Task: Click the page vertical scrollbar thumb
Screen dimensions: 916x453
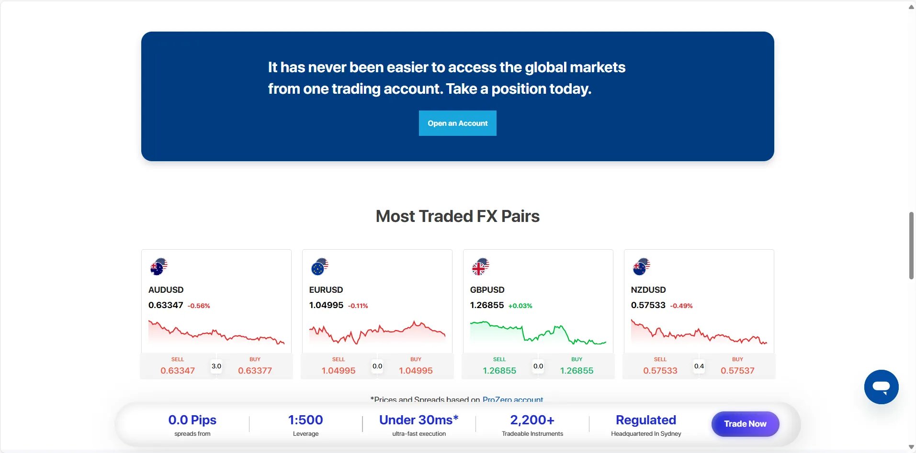Action: coord(911,245)
